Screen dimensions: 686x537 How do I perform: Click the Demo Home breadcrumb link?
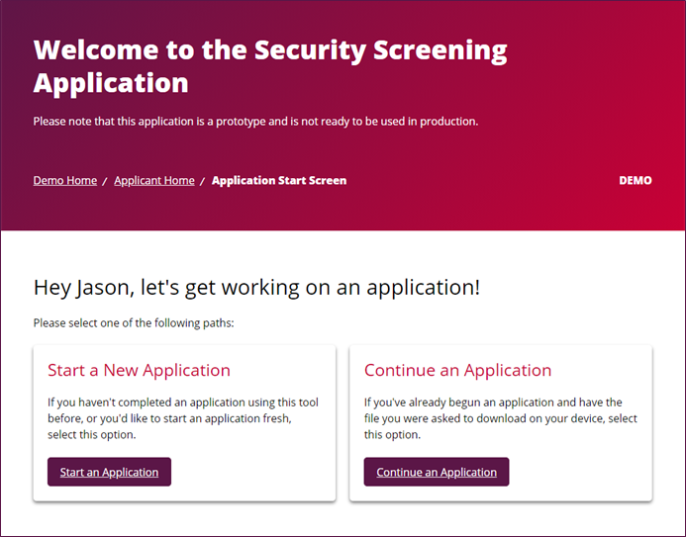point(65,181)
